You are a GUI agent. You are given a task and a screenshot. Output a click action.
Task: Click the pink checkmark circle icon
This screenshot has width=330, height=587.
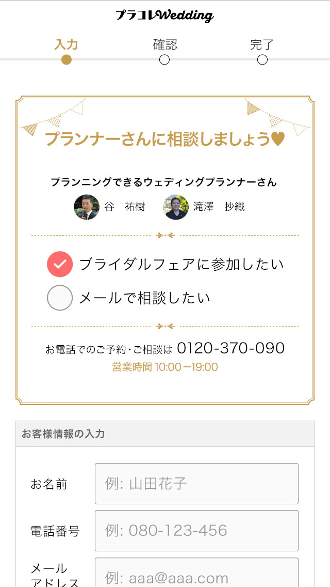(x=60, y=264)
